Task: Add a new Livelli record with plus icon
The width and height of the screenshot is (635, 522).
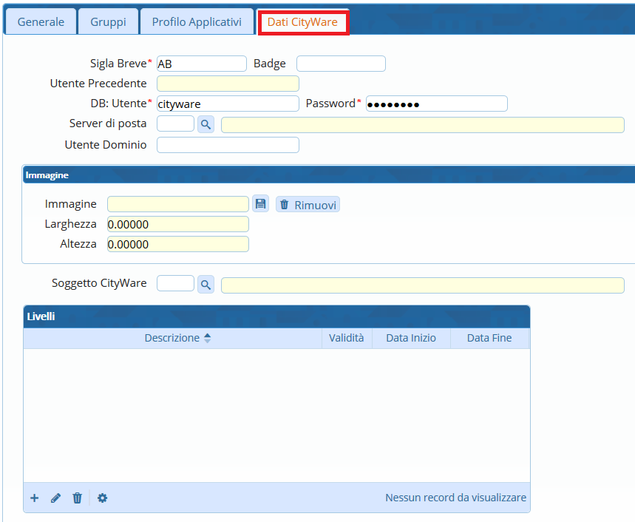Action: pyautogui.click(x=34, y=498)
